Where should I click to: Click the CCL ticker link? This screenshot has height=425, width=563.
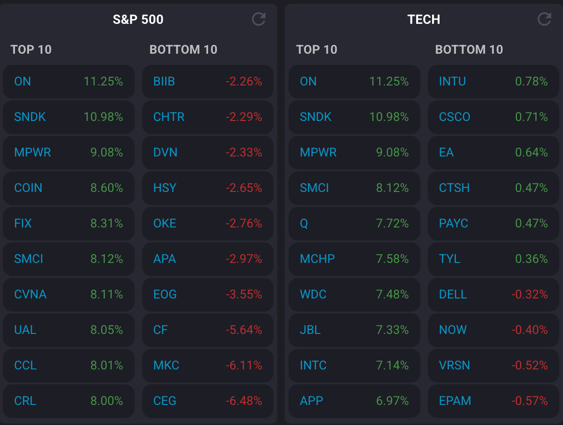(25, 365)
